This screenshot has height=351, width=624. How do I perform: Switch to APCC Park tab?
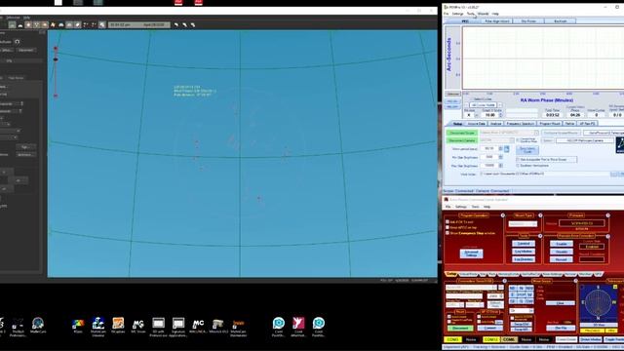coord(491,274)
